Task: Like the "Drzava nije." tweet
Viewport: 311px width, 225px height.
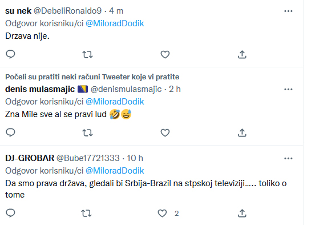Action: click(x=165, y=54)
